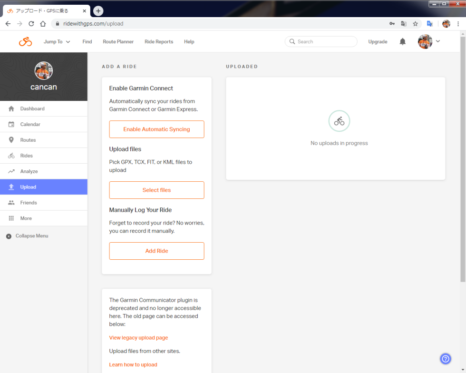
Task: Click Upgrade in the header
Action: pyautogui.click(x=378, y=42)
